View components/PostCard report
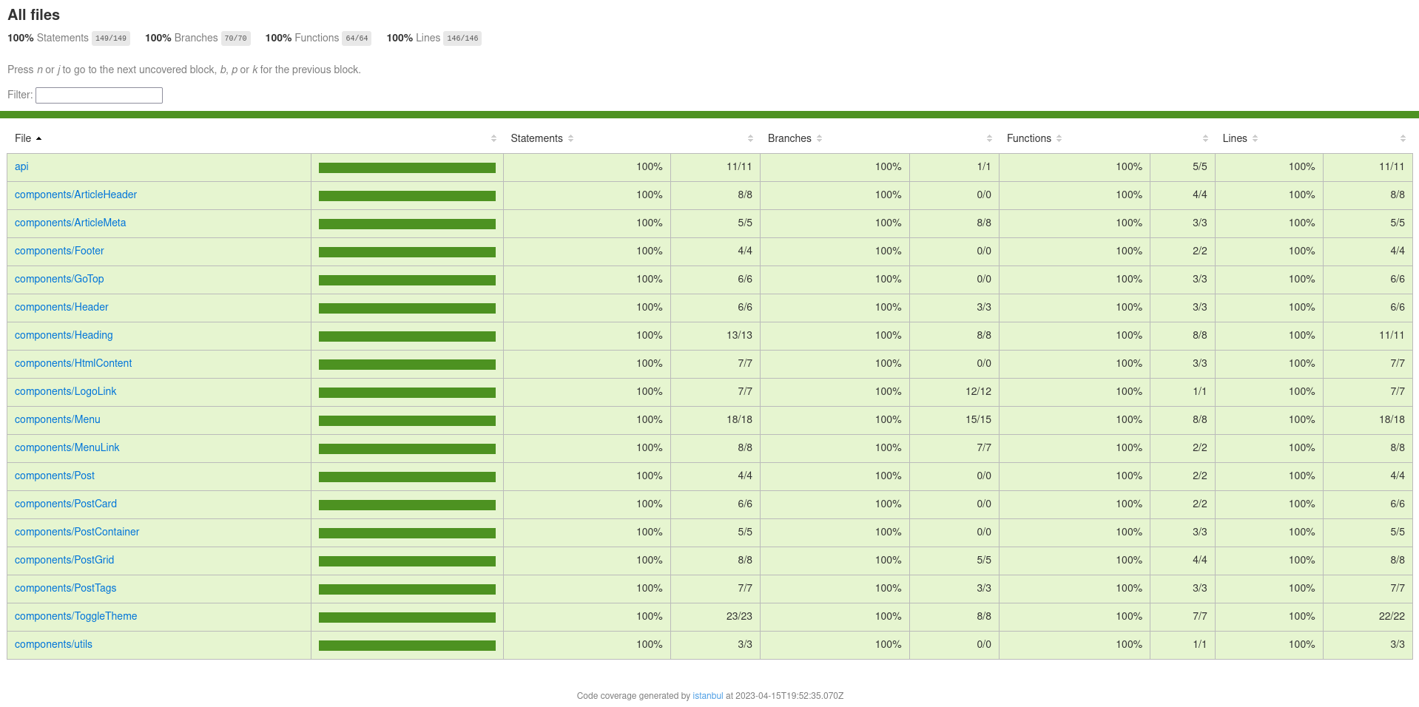This screenshot has height=707, width=1419. click(66, 504)
